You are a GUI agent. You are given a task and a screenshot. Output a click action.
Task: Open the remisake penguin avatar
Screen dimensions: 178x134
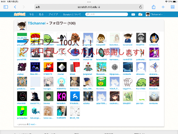pos(154,96)
